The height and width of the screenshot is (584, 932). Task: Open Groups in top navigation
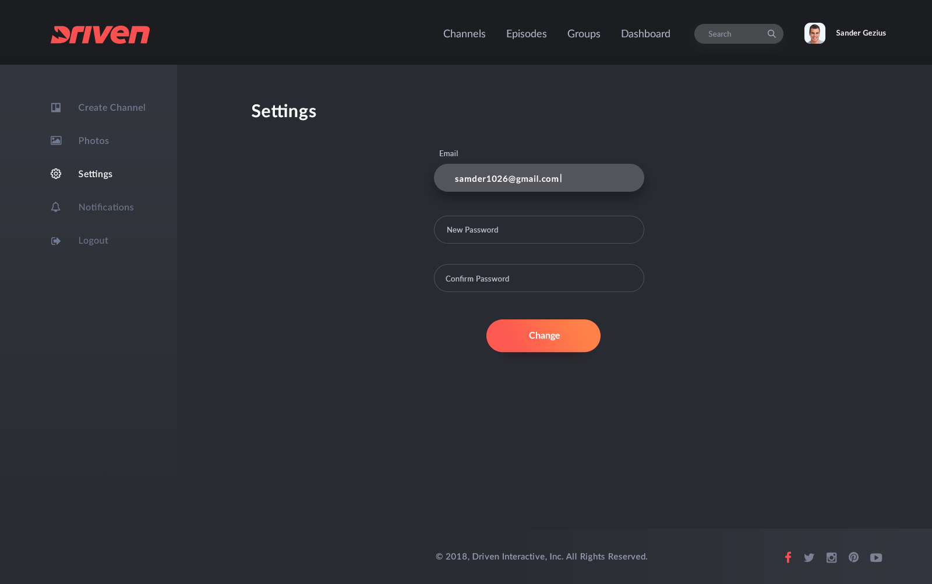pos(584,34)
